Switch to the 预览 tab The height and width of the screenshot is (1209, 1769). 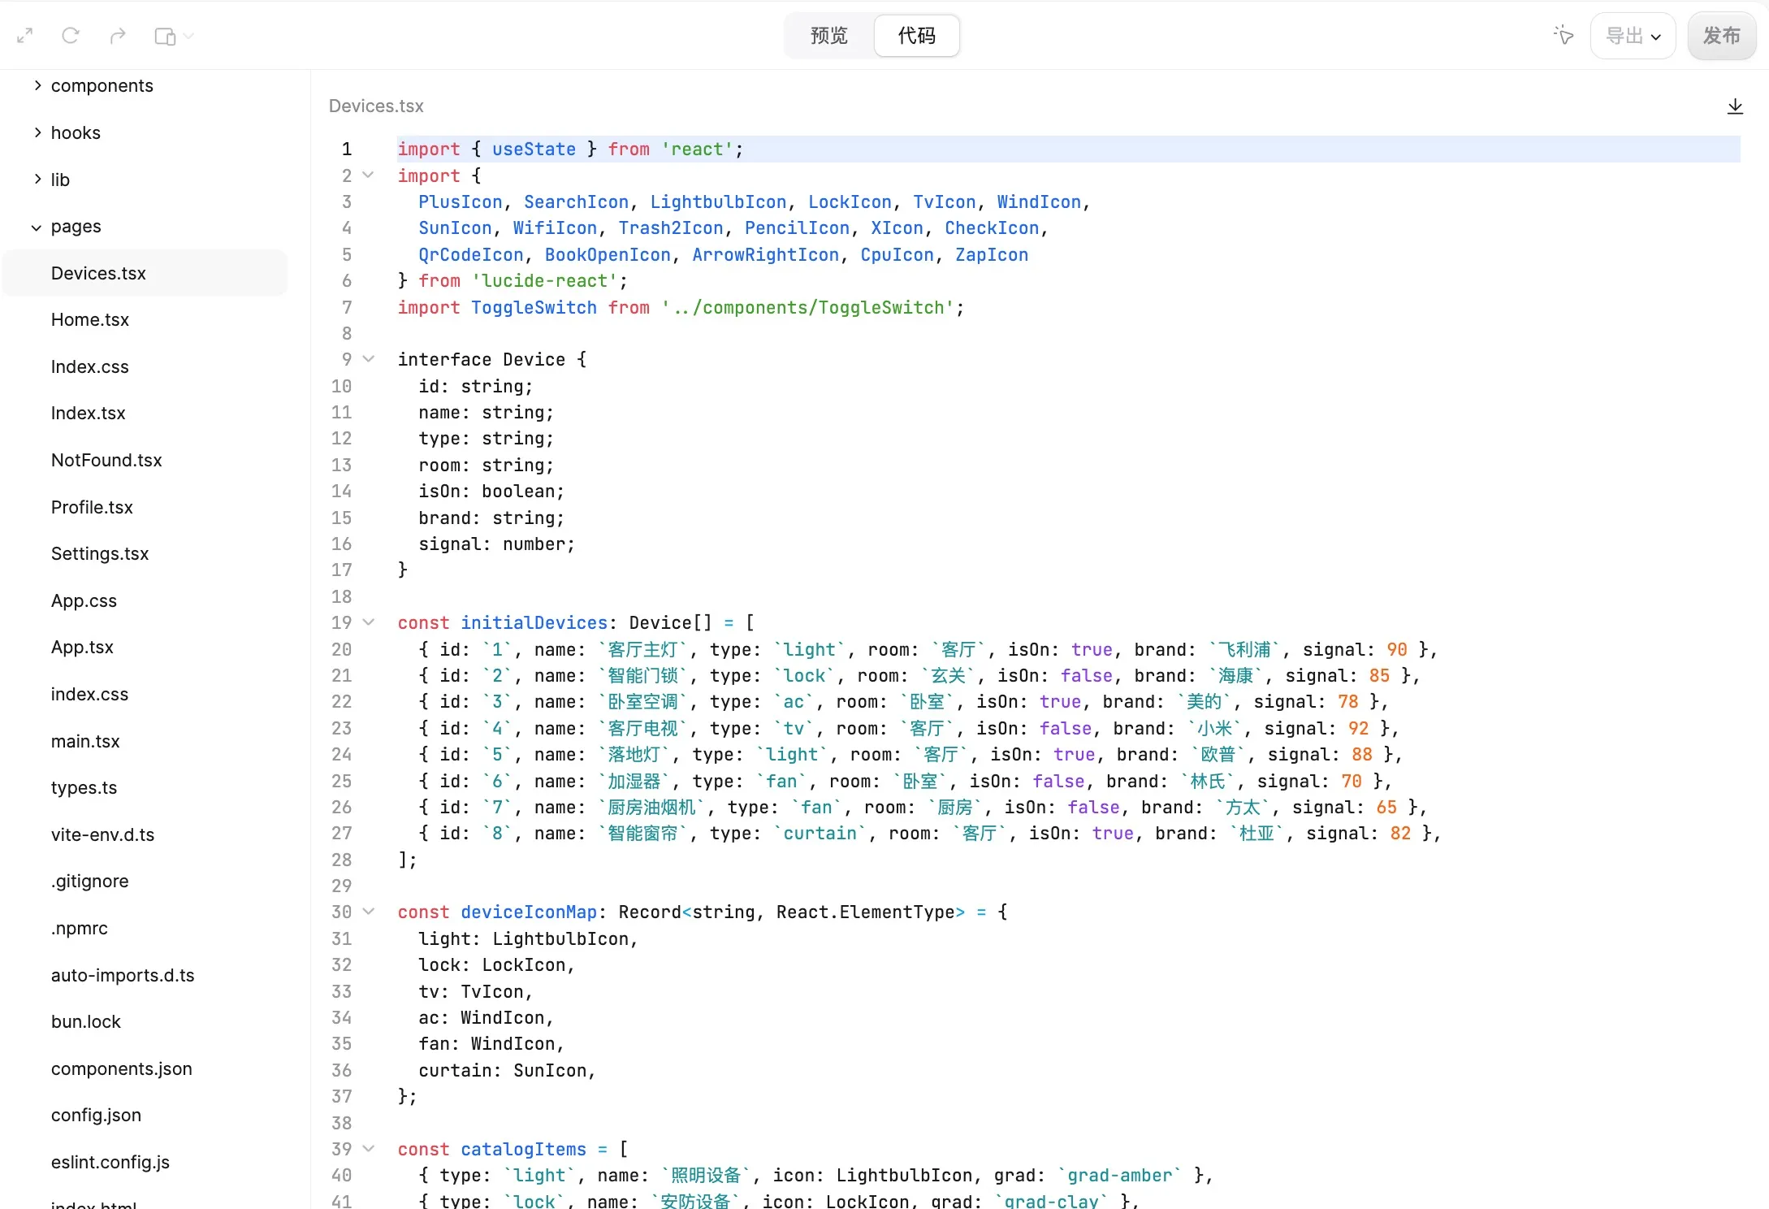pyautogui.click(x=829, y=36)
